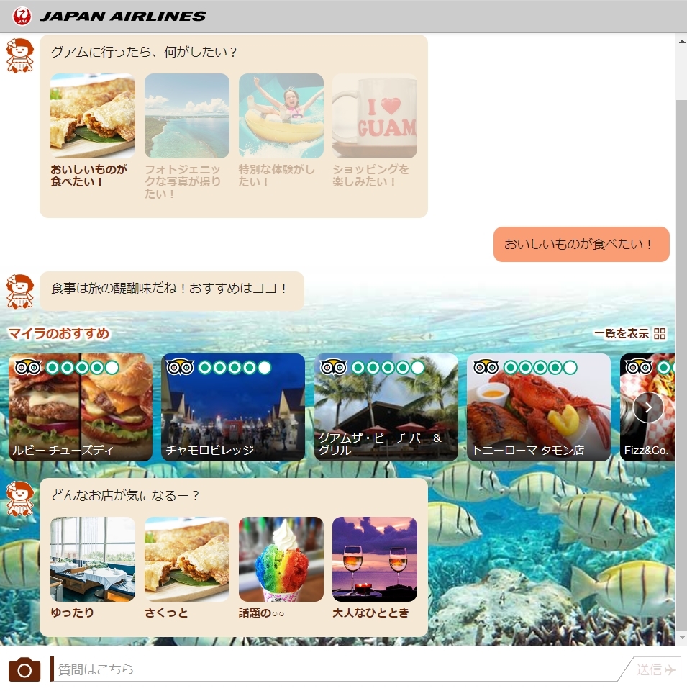Select the おいしいものが食べたい！ option
Viewport: 687px width, 691px height.
[x=93, y=131]
